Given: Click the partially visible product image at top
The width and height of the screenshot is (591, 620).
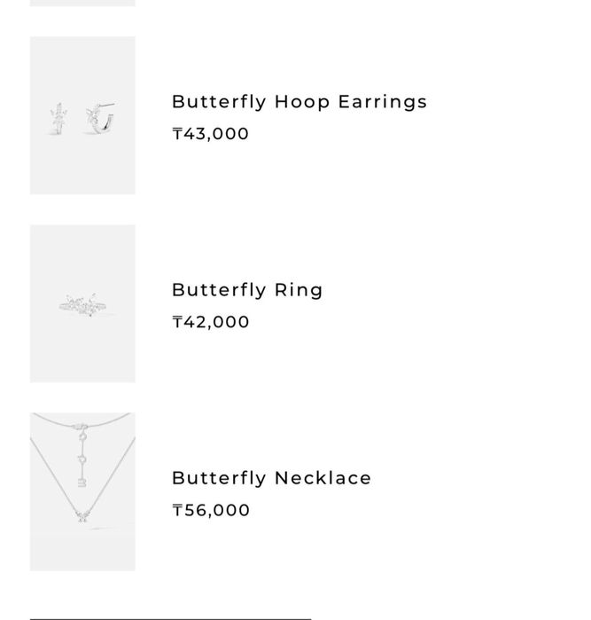Looking at the screenshot, I should point(82,3).
